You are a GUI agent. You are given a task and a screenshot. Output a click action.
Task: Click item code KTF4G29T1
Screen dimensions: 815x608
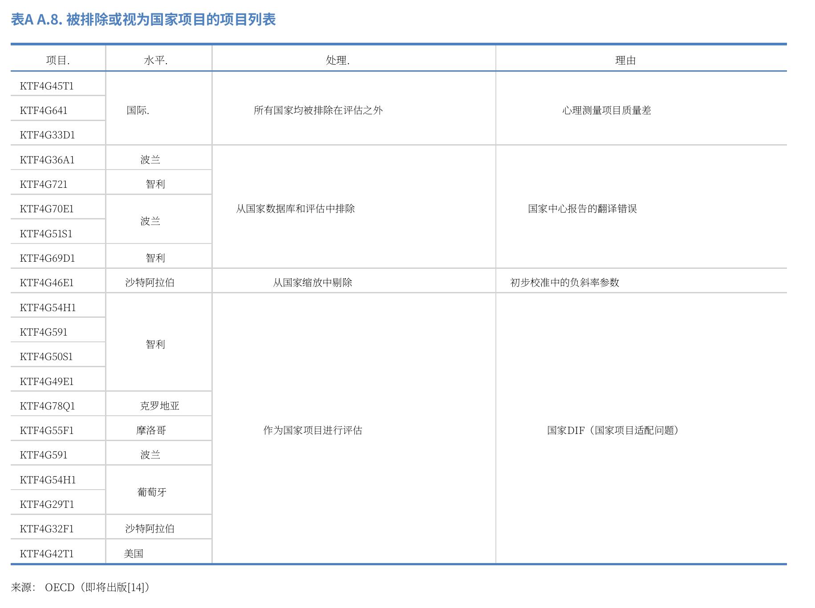(47, 504)
